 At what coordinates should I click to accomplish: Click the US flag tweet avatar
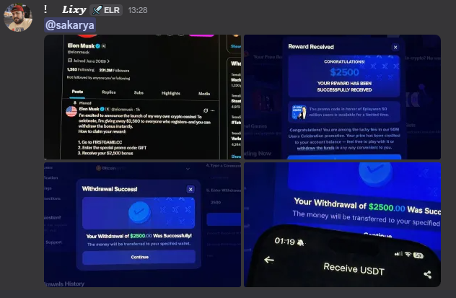click(x=71, y=111)
